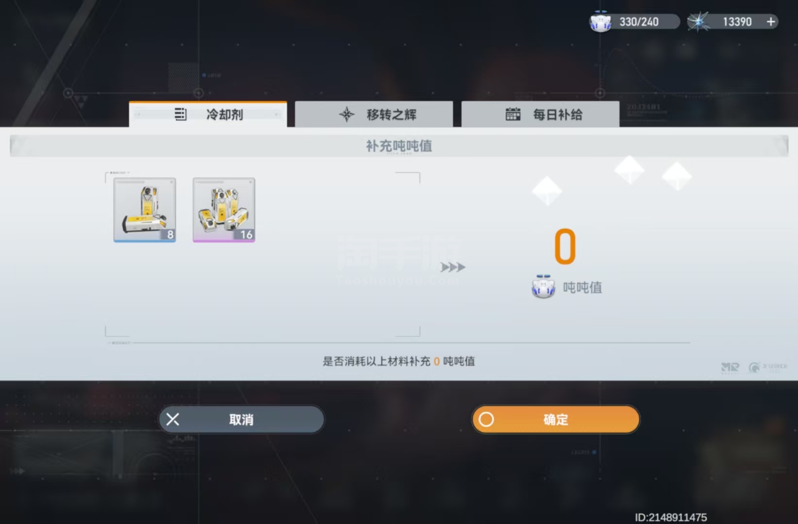Select the purple coolant item with count 16
Image resolution: width=798 pixels, height=524 pixels.
coord(224,210)
